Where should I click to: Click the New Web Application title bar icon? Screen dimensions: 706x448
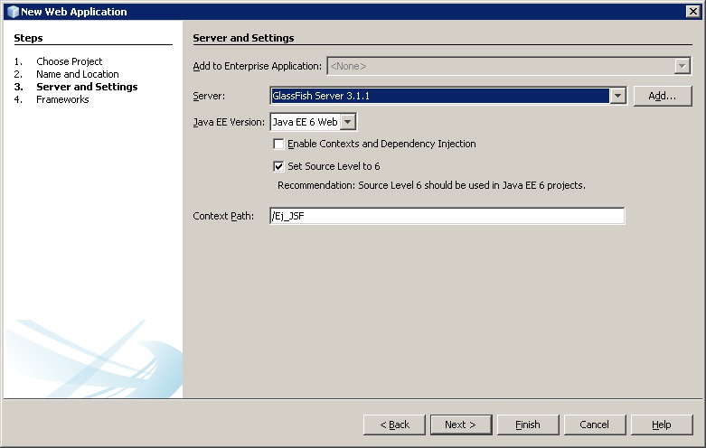13,12
